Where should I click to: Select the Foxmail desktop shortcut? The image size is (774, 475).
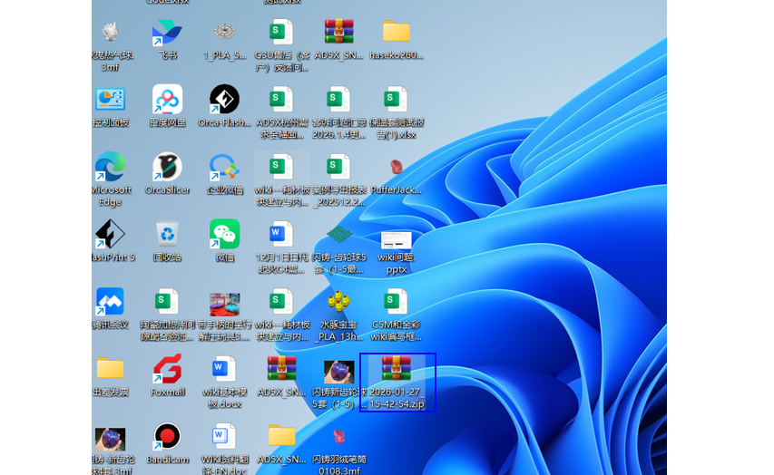[x=167, y=368]
